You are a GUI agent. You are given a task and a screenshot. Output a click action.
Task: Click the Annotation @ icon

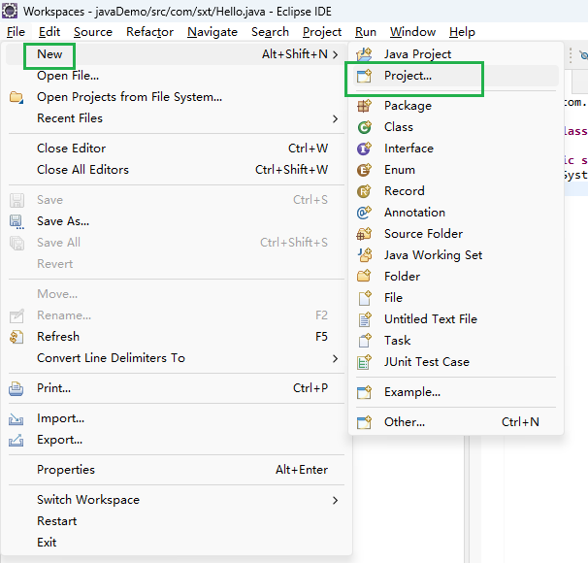pos(364,213)
